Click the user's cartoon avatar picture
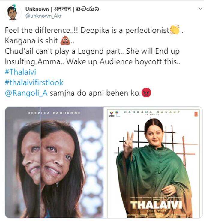 [13, 13]
